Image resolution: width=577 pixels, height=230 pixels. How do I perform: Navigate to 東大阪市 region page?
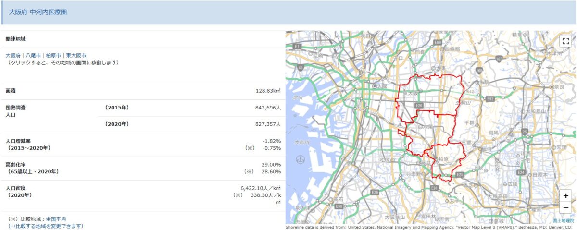click(x=76, y=56)
